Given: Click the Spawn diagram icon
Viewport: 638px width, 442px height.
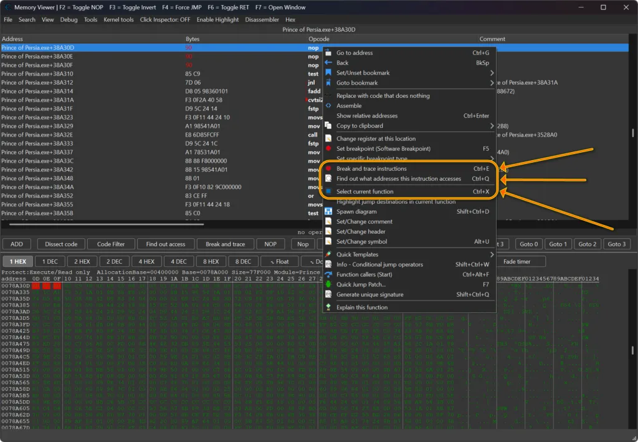Looking at the screenshot, I should coord(328,211).
